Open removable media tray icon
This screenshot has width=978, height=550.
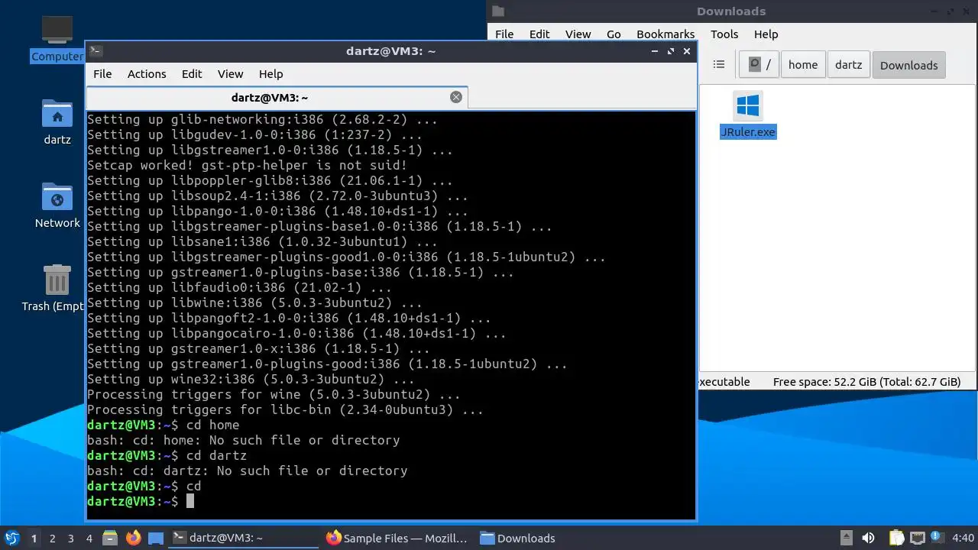pos(846,538)
